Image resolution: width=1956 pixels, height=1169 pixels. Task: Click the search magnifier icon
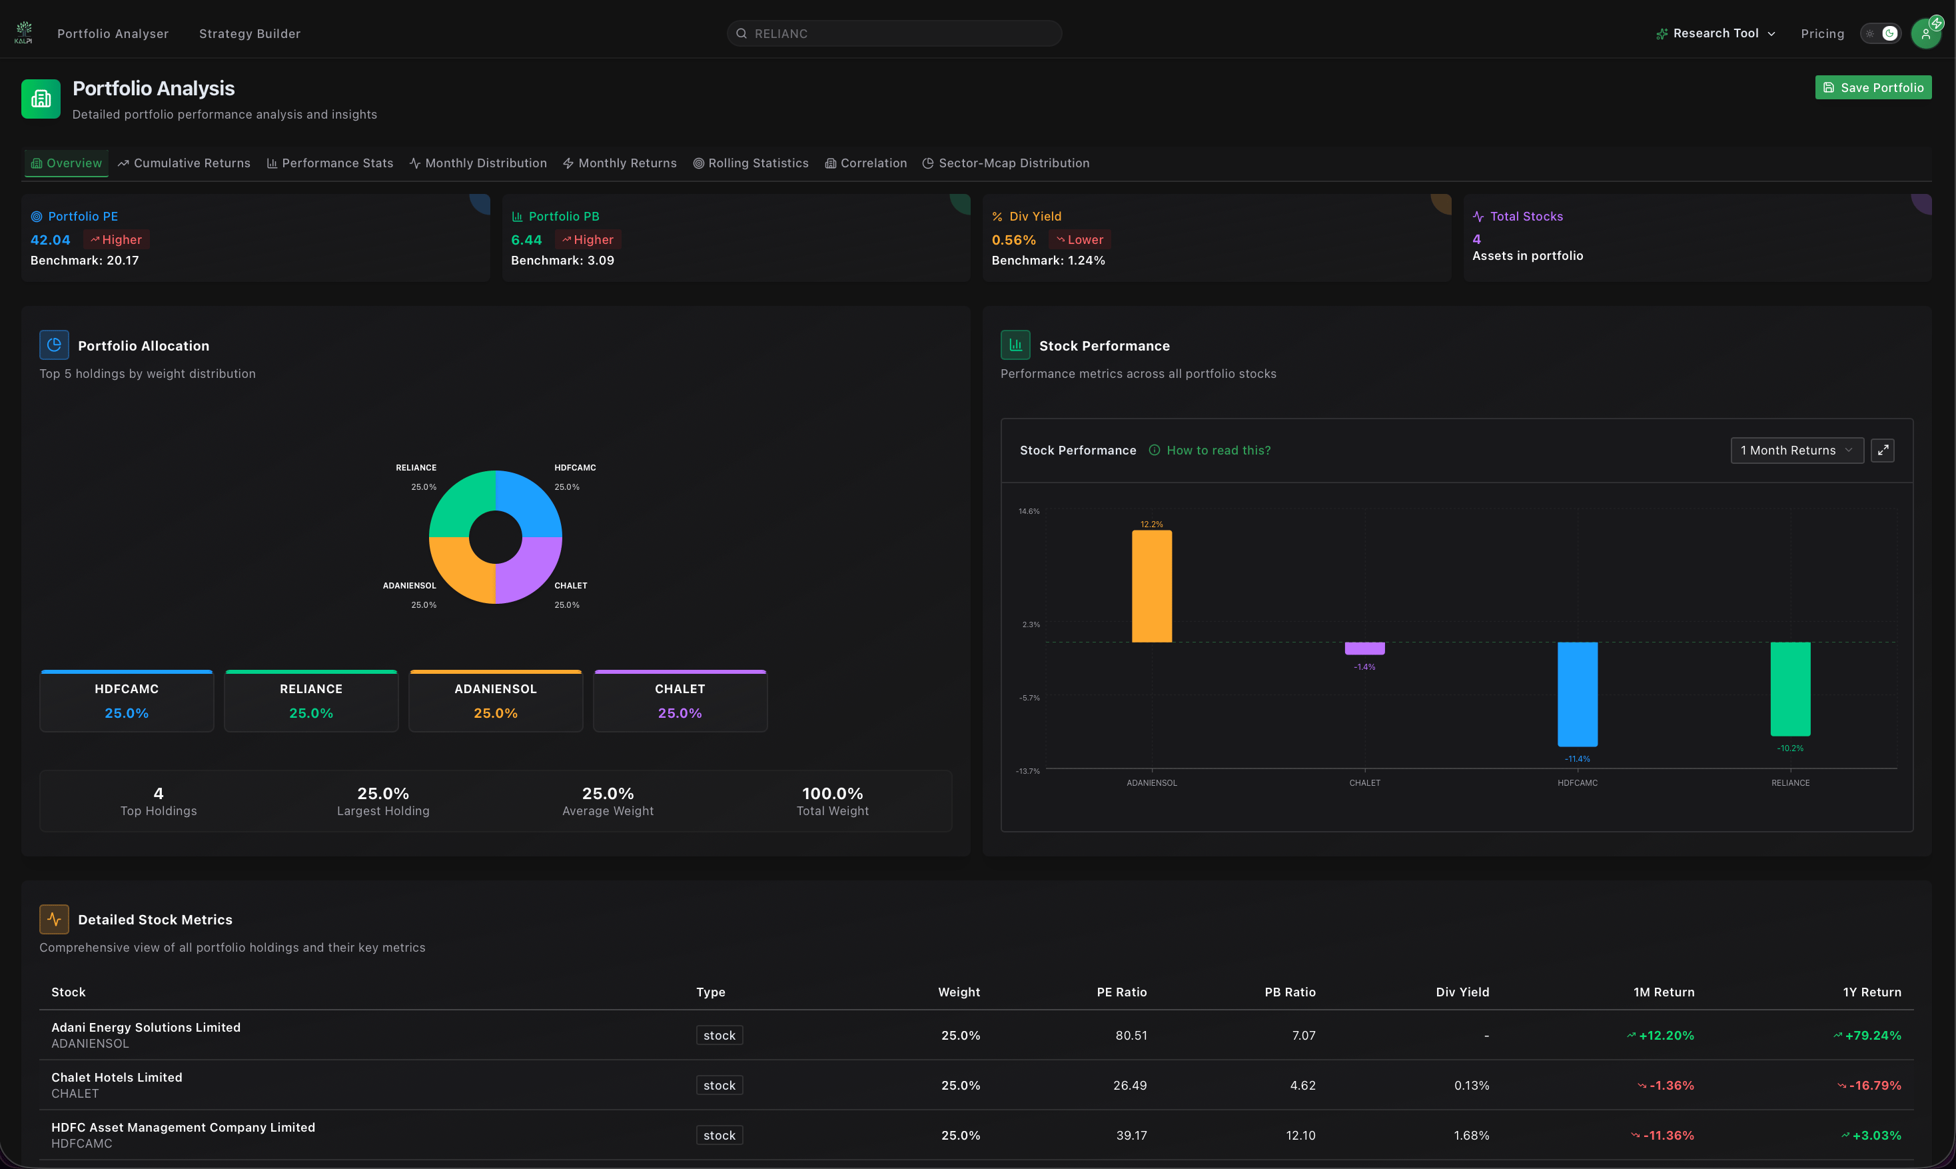point(741,33)
